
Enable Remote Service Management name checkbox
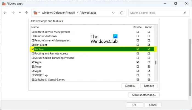pyautogui.click(x=33, y=32)
